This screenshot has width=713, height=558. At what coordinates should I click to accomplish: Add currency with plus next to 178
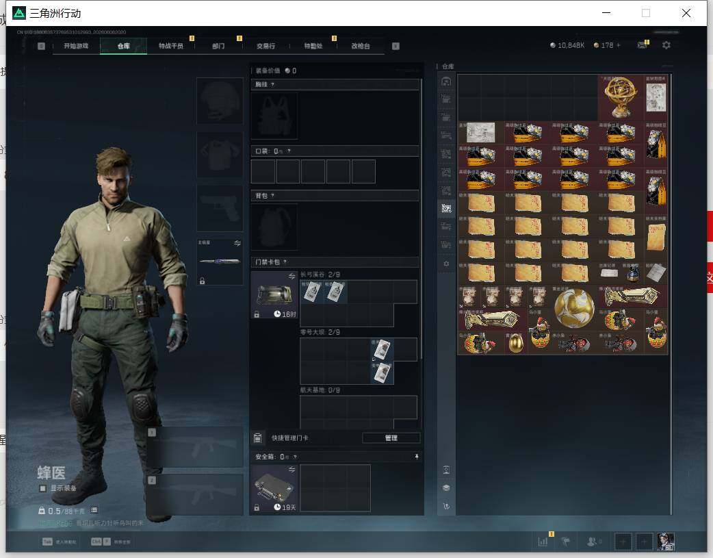[x=618, y=45]
